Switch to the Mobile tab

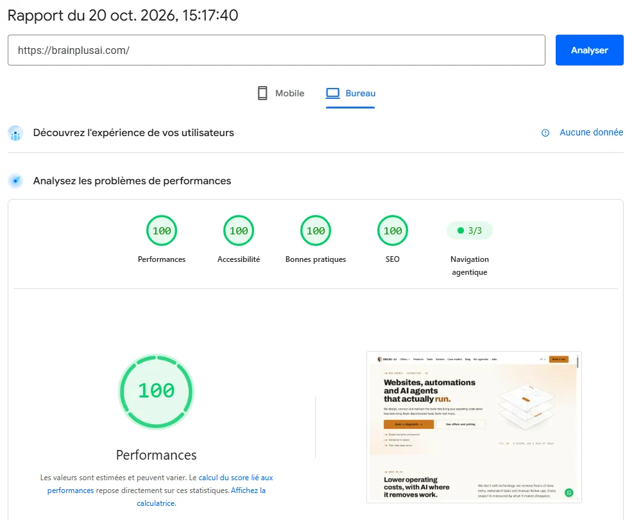pos(281,93)
